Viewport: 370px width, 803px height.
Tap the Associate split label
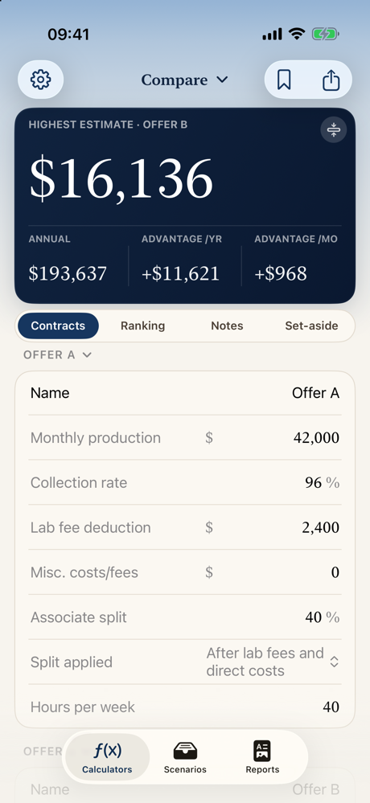coord(78,617)
